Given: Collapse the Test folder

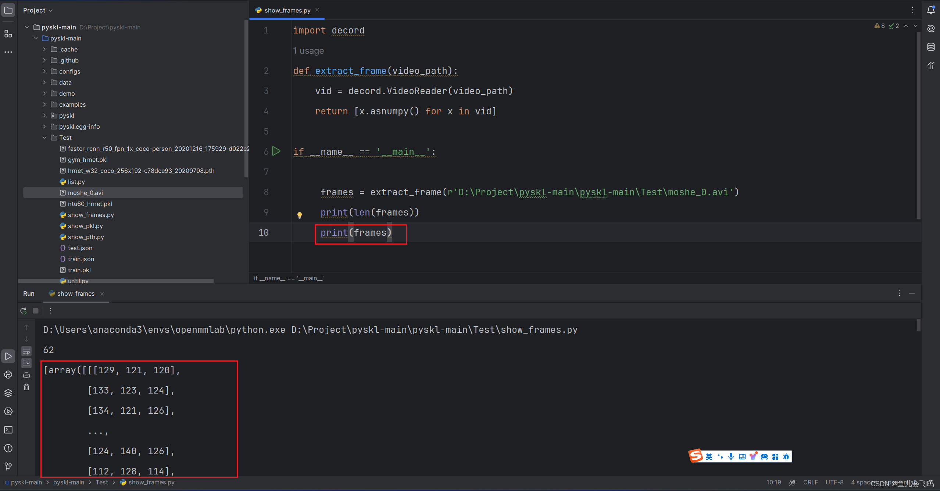Looking at the screenshot, I should click(x=44, y=138).
